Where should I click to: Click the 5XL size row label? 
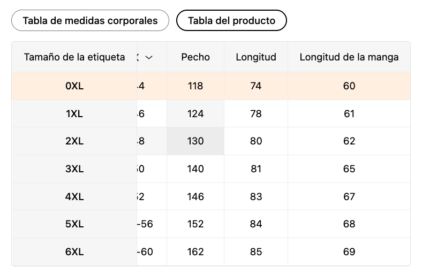pos(74,224)
